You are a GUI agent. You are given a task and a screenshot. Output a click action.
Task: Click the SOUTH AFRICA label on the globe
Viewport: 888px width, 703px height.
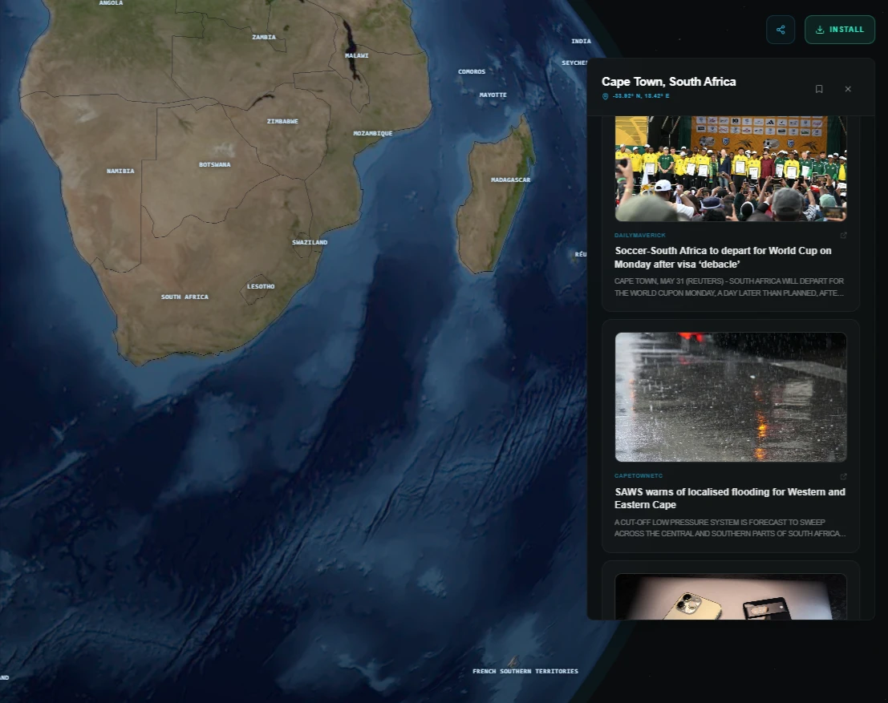coord(184,297)
